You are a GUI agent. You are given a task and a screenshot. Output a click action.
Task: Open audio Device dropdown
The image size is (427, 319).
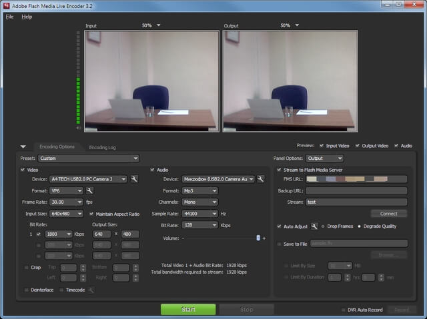pos(218,179)
